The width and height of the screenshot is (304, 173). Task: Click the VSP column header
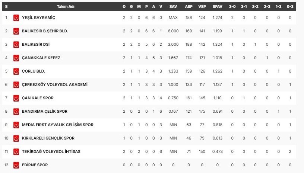(202, 7)
